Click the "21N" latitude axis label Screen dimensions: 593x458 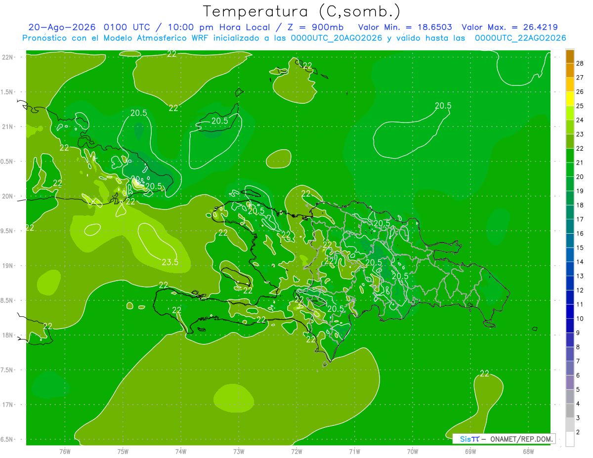7,126
